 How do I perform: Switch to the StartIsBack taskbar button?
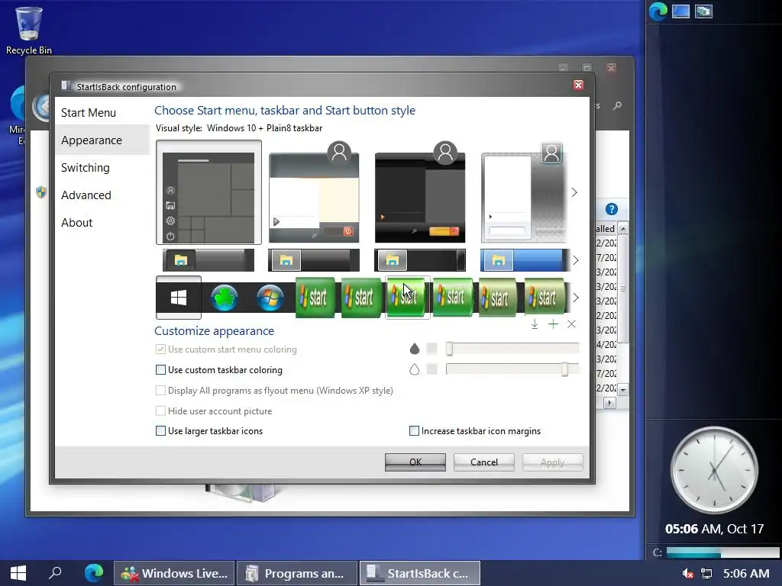420,573
